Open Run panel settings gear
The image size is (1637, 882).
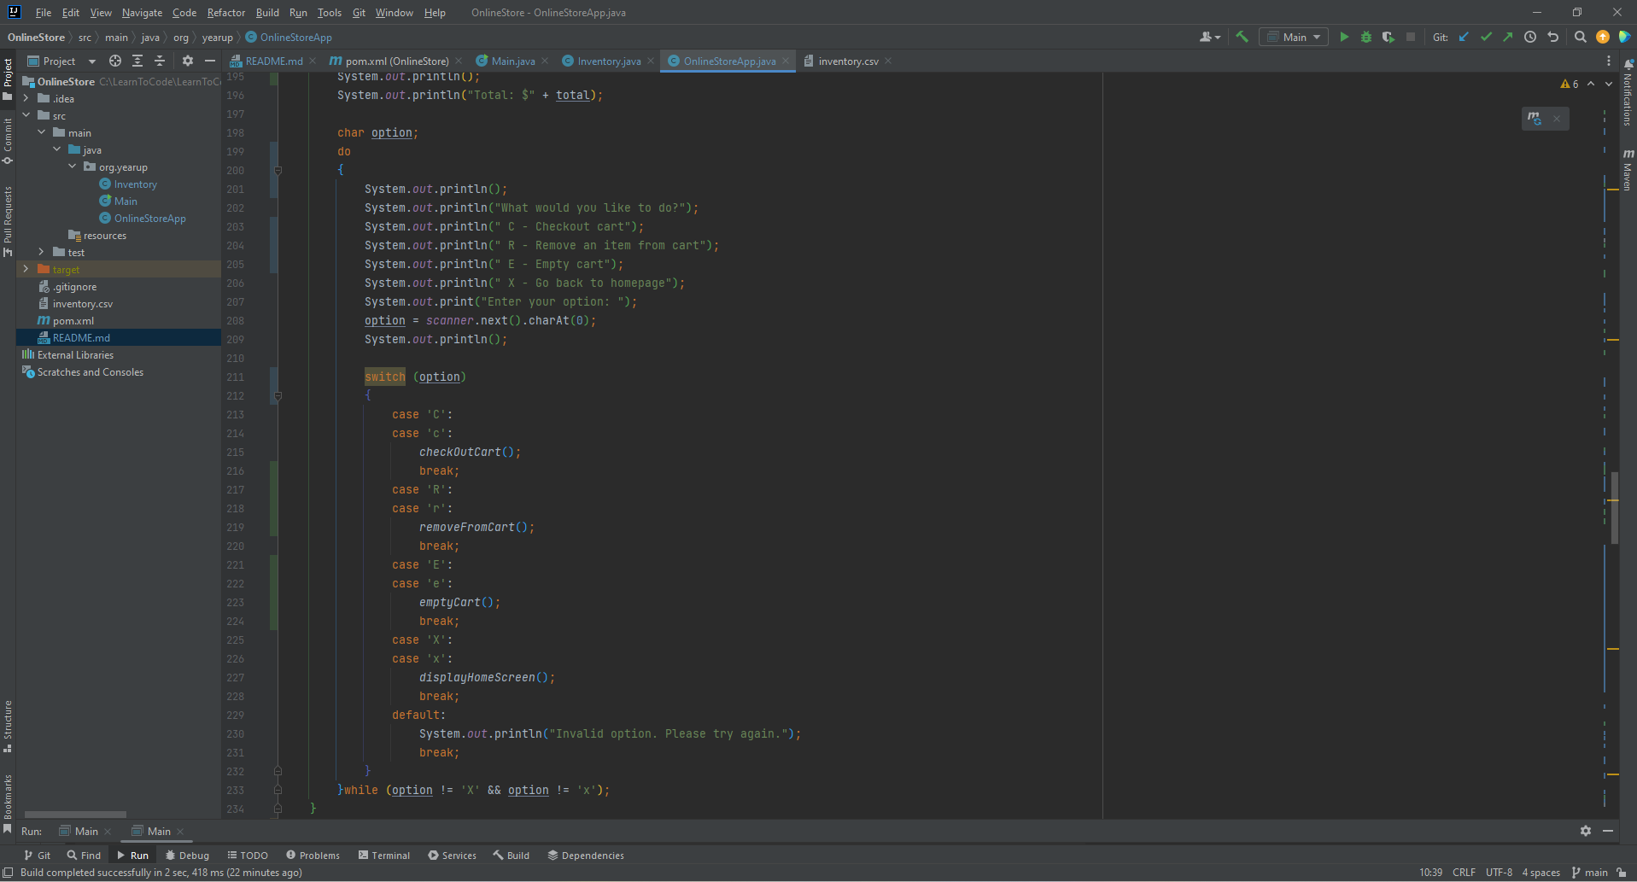1586,831
